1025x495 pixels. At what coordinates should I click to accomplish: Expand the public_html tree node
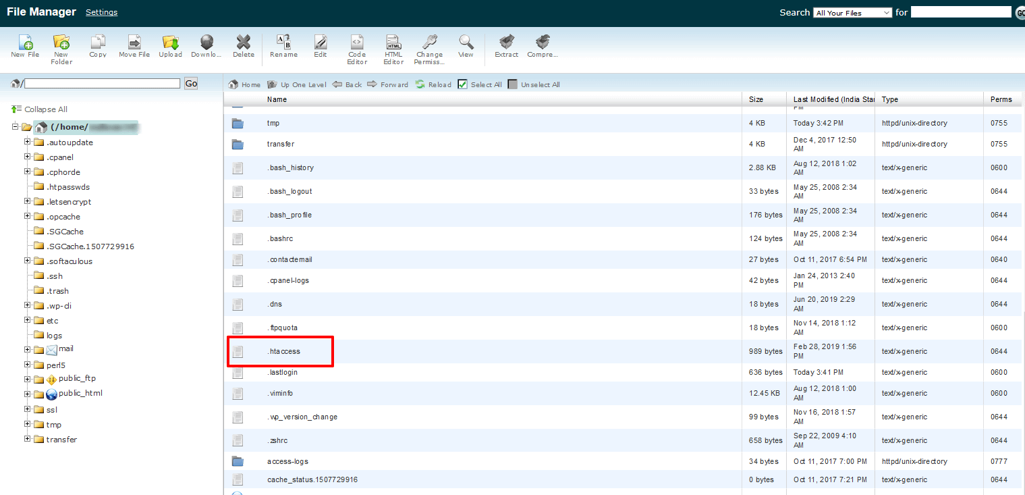coord(28,394)
